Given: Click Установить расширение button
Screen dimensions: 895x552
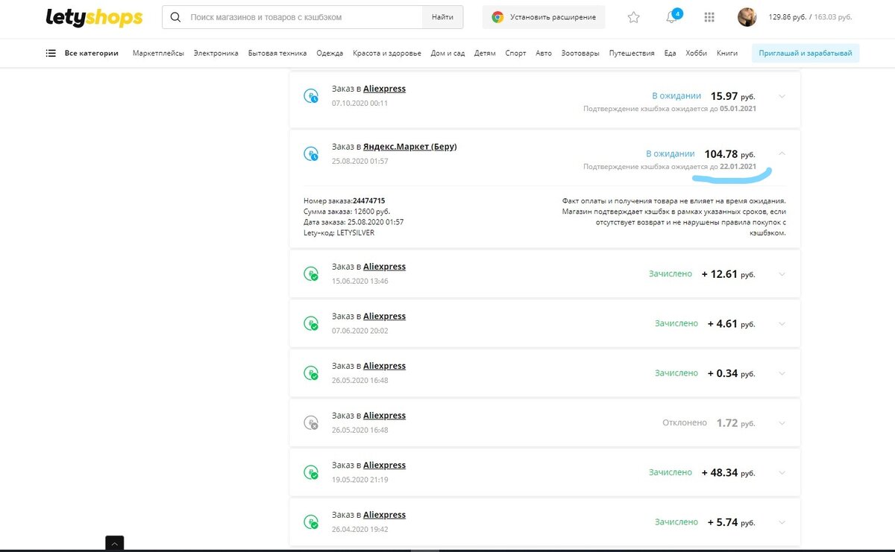Looking at the screenshot, I should click(x=544, y=17).
